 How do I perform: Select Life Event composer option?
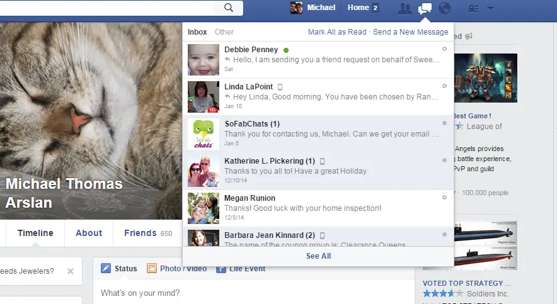[x=241, y=269]
